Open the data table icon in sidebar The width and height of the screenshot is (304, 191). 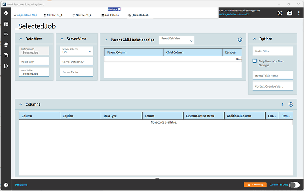tap(6, 55)
